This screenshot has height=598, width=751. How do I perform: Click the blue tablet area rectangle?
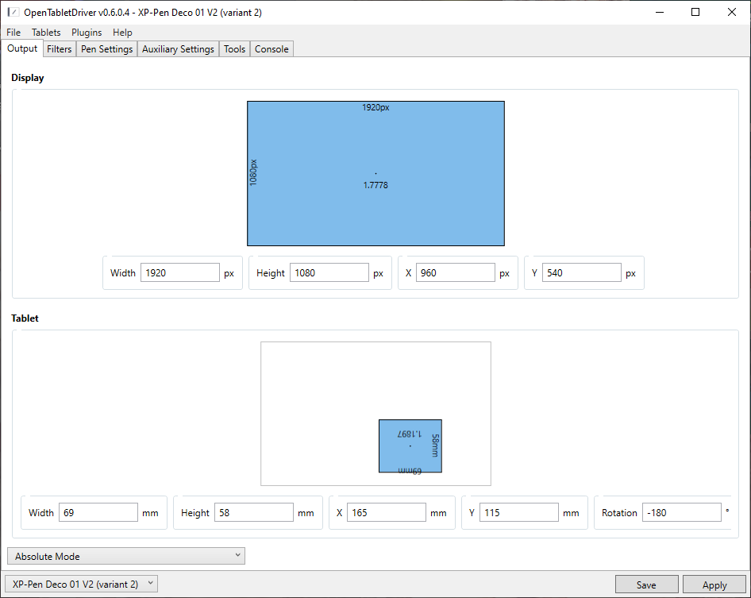coord(410,457)
